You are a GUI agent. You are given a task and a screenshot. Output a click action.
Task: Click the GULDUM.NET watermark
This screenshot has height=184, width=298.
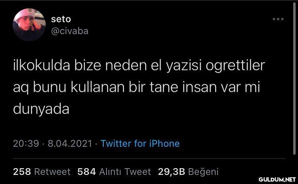click(277, 180)
